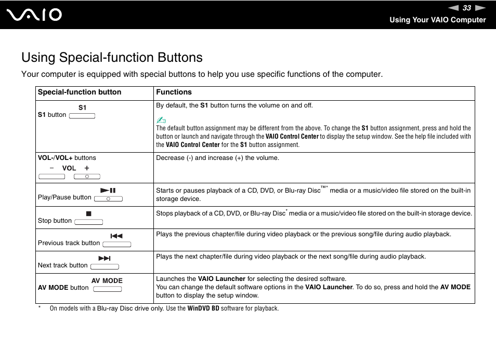Screen dimensions: 496x350
Task: Click the AV MODE button outline illustration
Action: pyautogui.click(x=108, y=289)
